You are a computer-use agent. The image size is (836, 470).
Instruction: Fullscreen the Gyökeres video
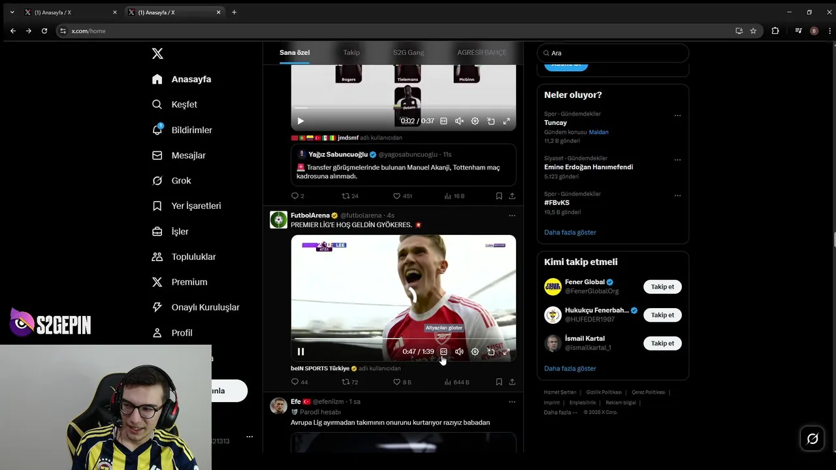pos(506,352)
